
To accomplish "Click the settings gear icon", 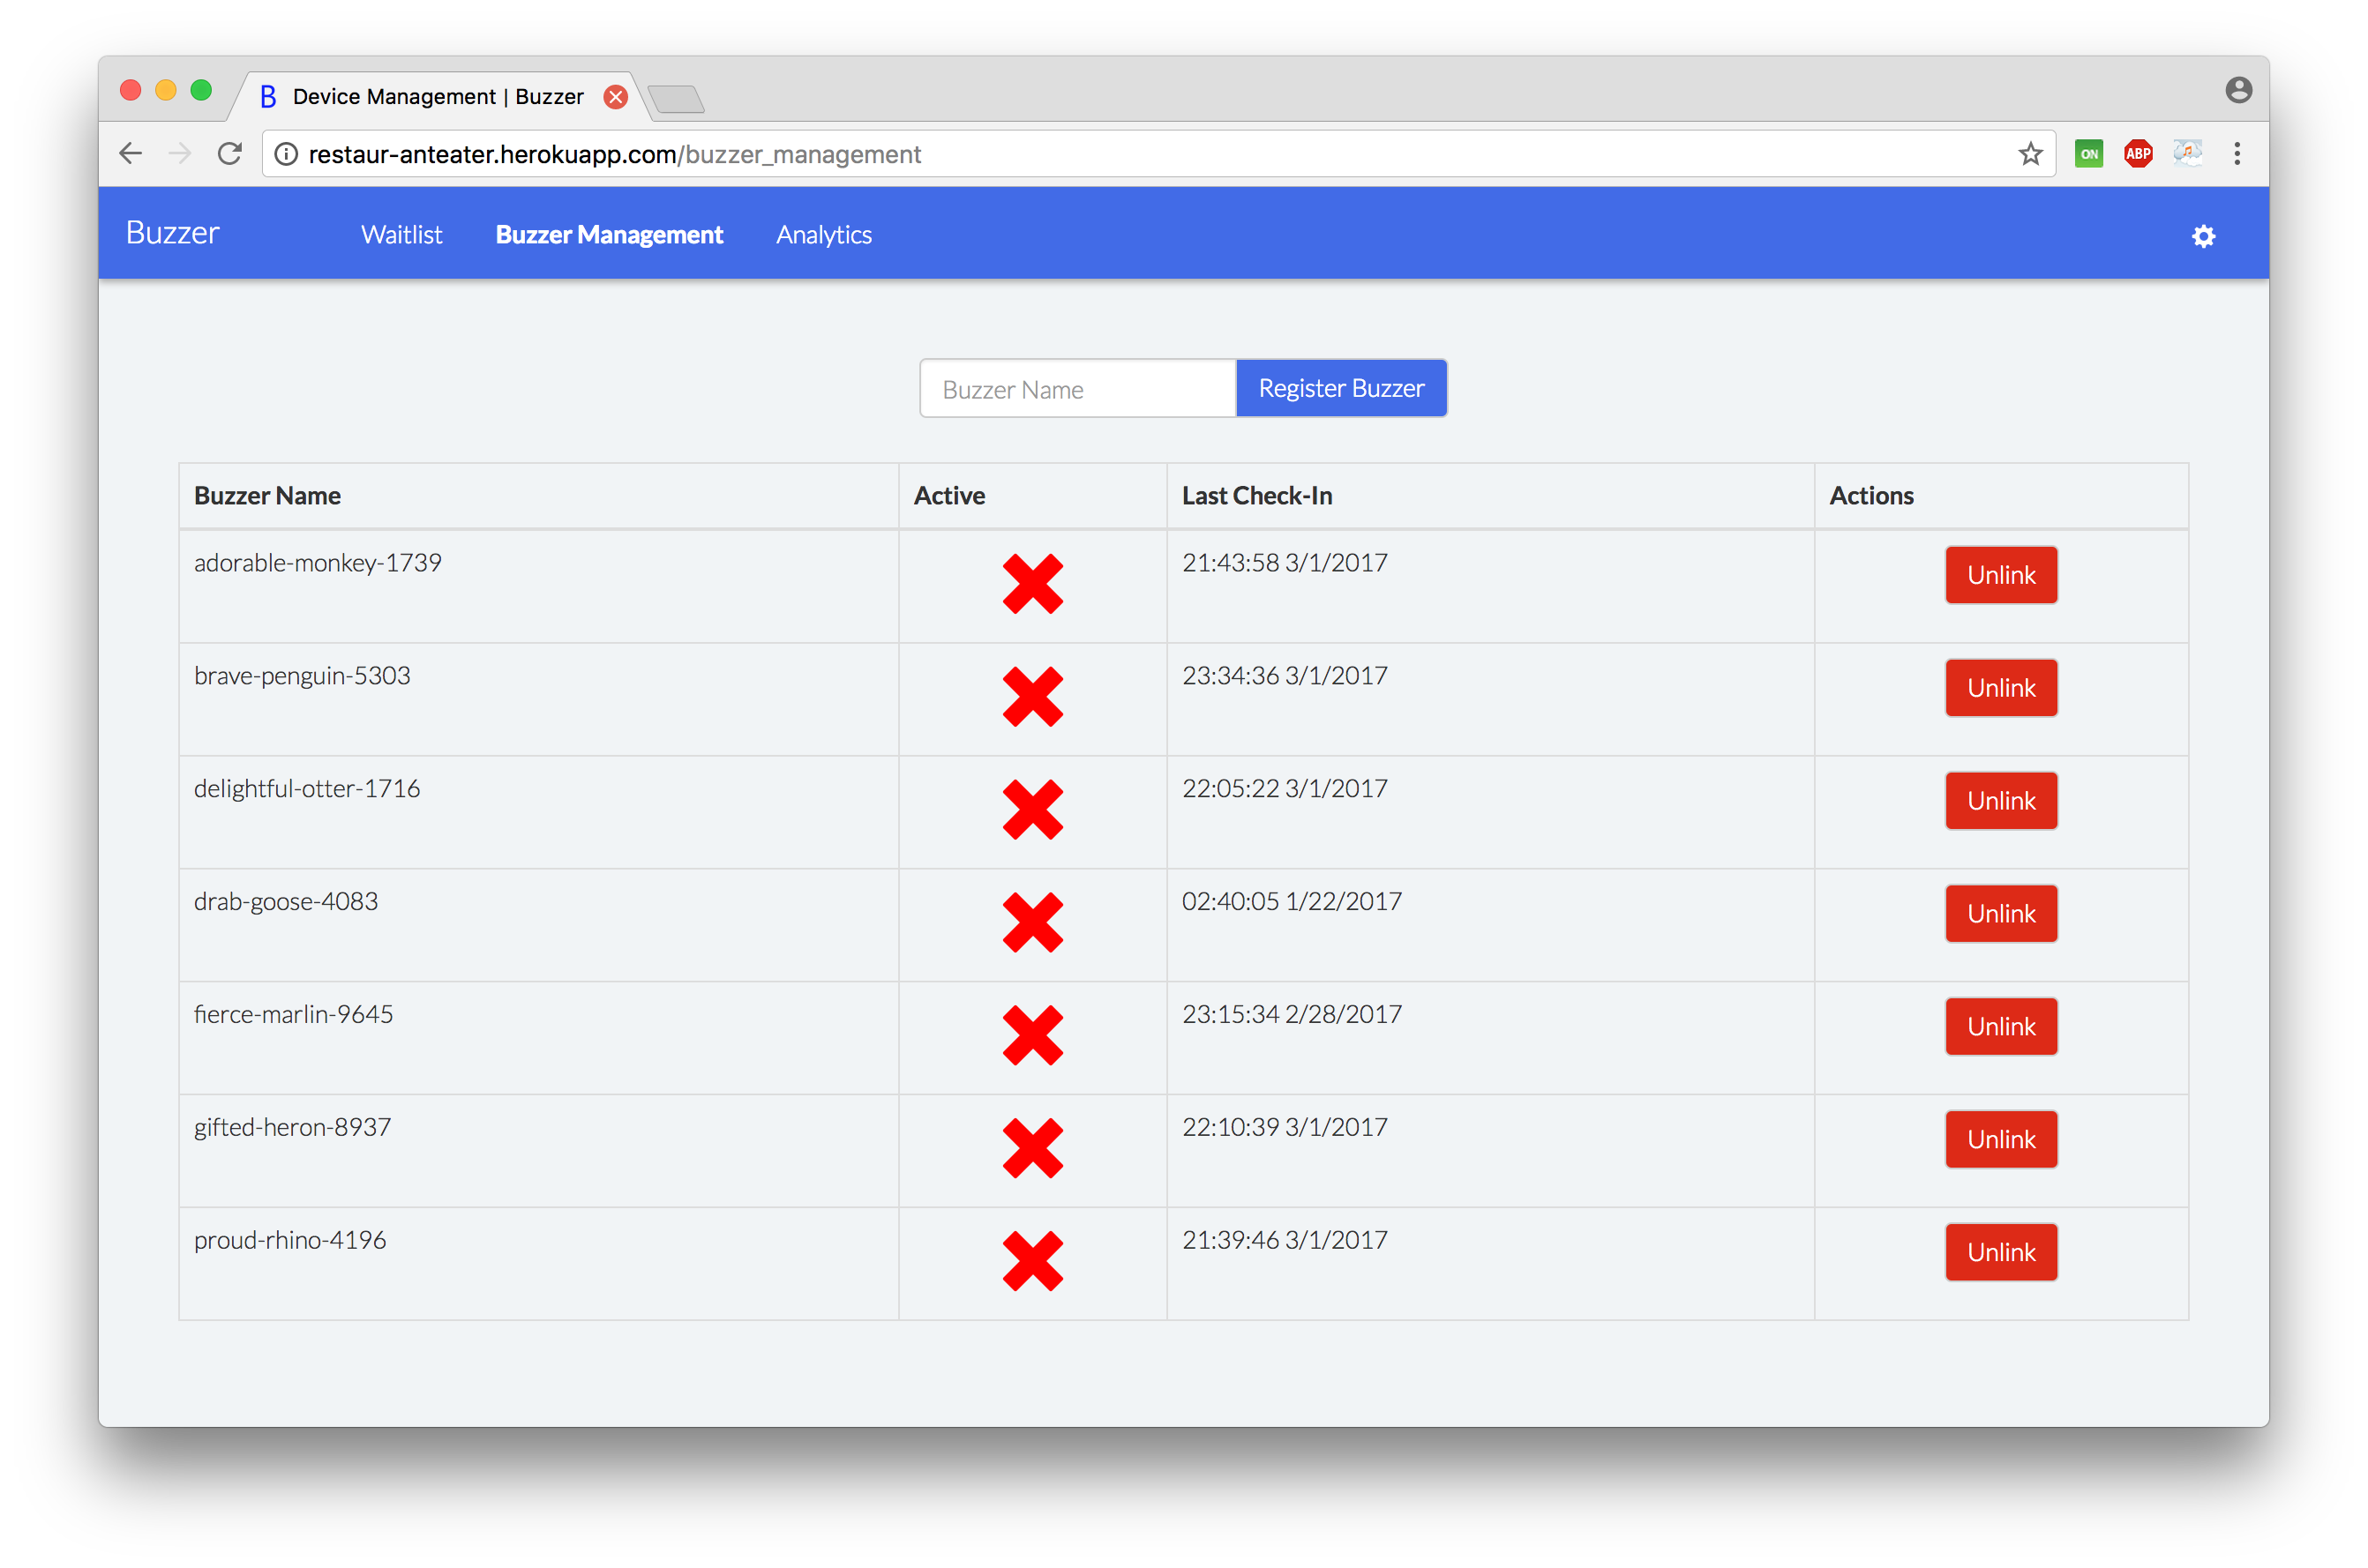I will [2204, 235].
